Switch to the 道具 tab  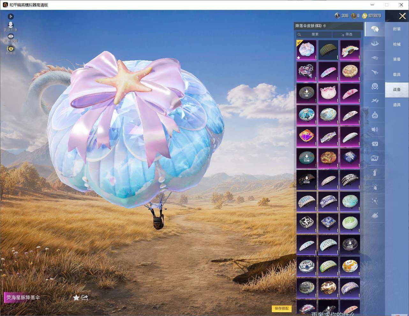click(x=397, y=105)
